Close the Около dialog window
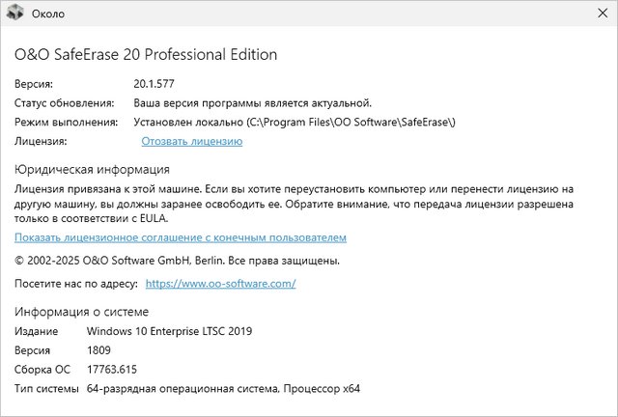Viewport: 618px width, 417px height. click(x=594, y=15)
